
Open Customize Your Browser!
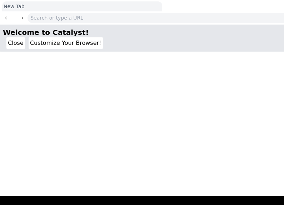[66, 43]
